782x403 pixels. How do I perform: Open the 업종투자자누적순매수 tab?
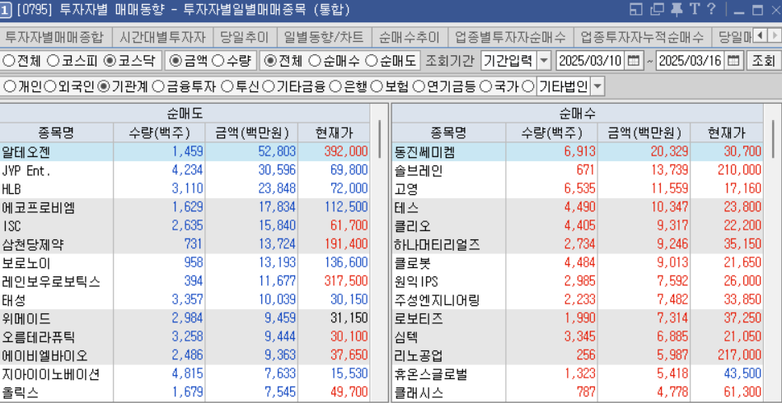(642, 37)
